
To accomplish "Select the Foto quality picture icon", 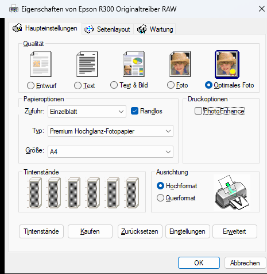I will point(180,64).
